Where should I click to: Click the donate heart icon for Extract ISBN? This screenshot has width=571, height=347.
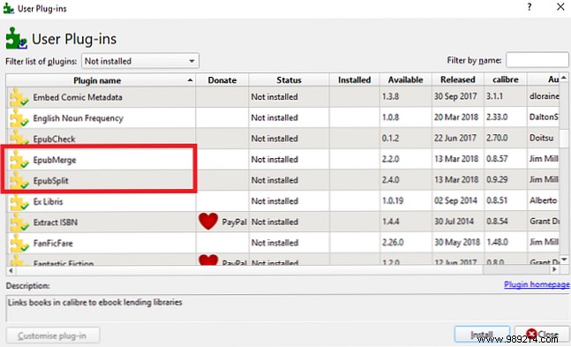(208, 222)
